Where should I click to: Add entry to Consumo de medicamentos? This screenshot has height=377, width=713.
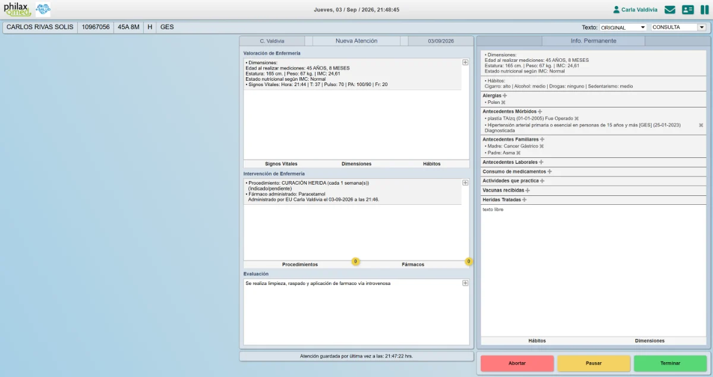click(550, 172)
